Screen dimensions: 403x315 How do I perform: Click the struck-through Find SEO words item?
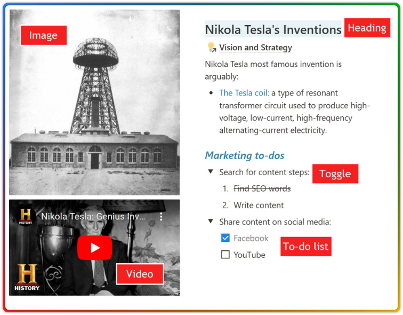[262, 188]
